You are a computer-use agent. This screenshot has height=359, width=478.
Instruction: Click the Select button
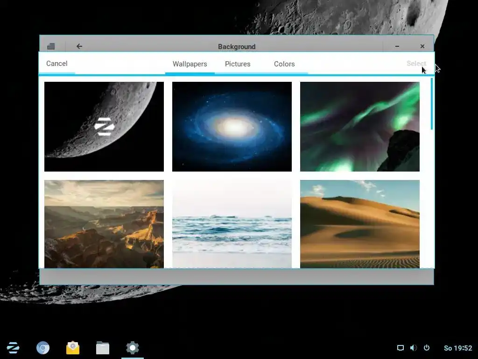pyautogui.click(x=416, y=64)
